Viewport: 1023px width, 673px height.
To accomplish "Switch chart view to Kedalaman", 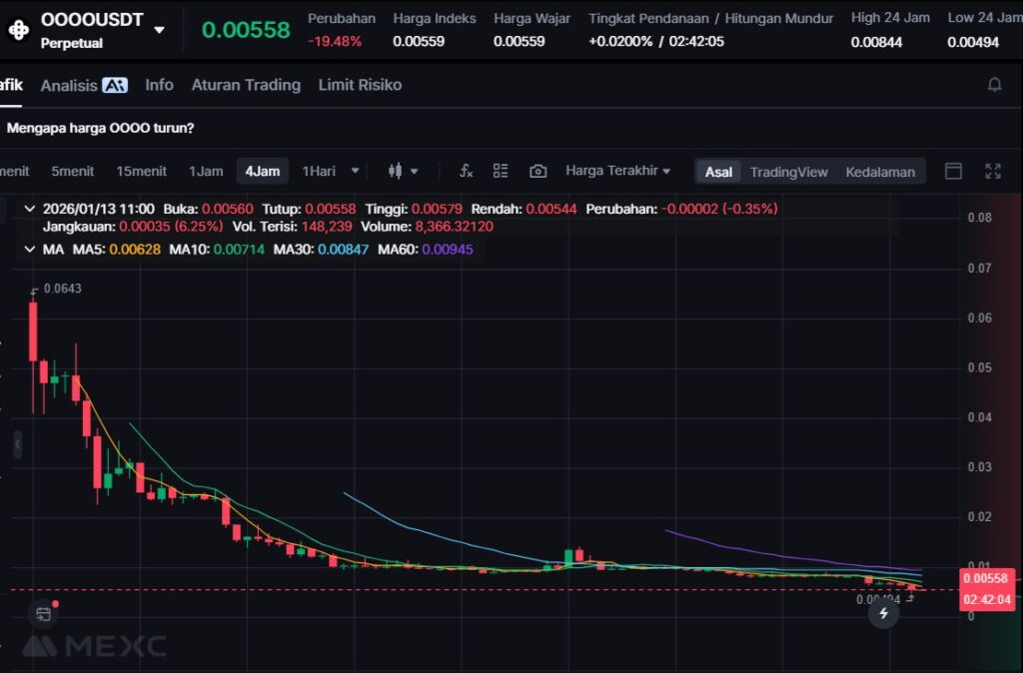I will coord(879,172).
